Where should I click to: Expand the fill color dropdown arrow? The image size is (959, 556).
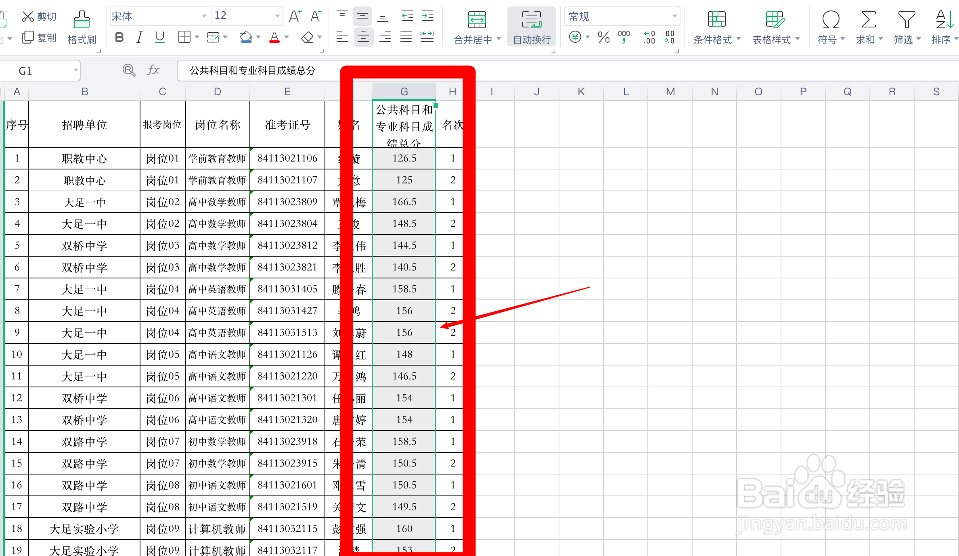tap(258, 38)
